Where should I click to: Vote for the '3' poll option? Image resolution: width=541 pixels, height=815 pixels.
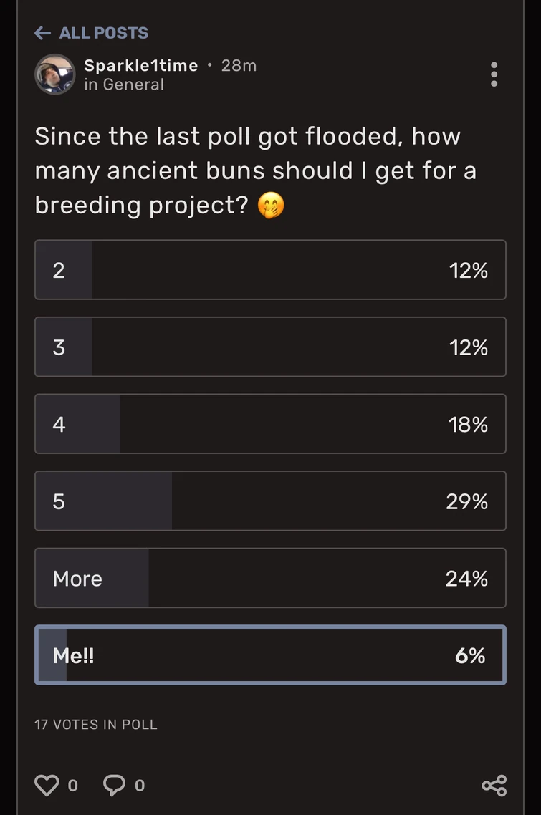coord(270,347)
